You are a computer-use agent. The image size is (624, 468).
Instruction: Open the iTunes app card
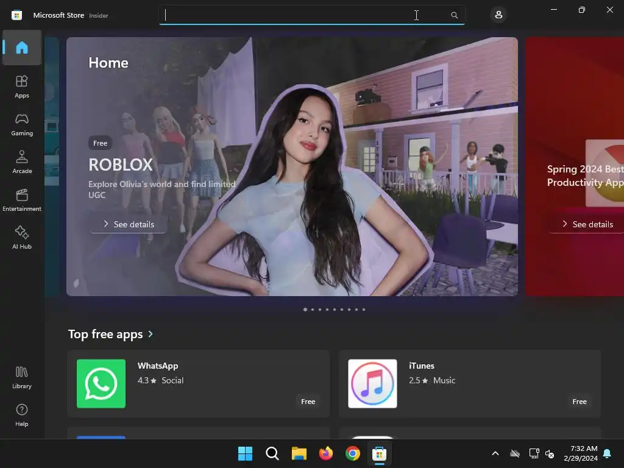click(x=470, y=384)
